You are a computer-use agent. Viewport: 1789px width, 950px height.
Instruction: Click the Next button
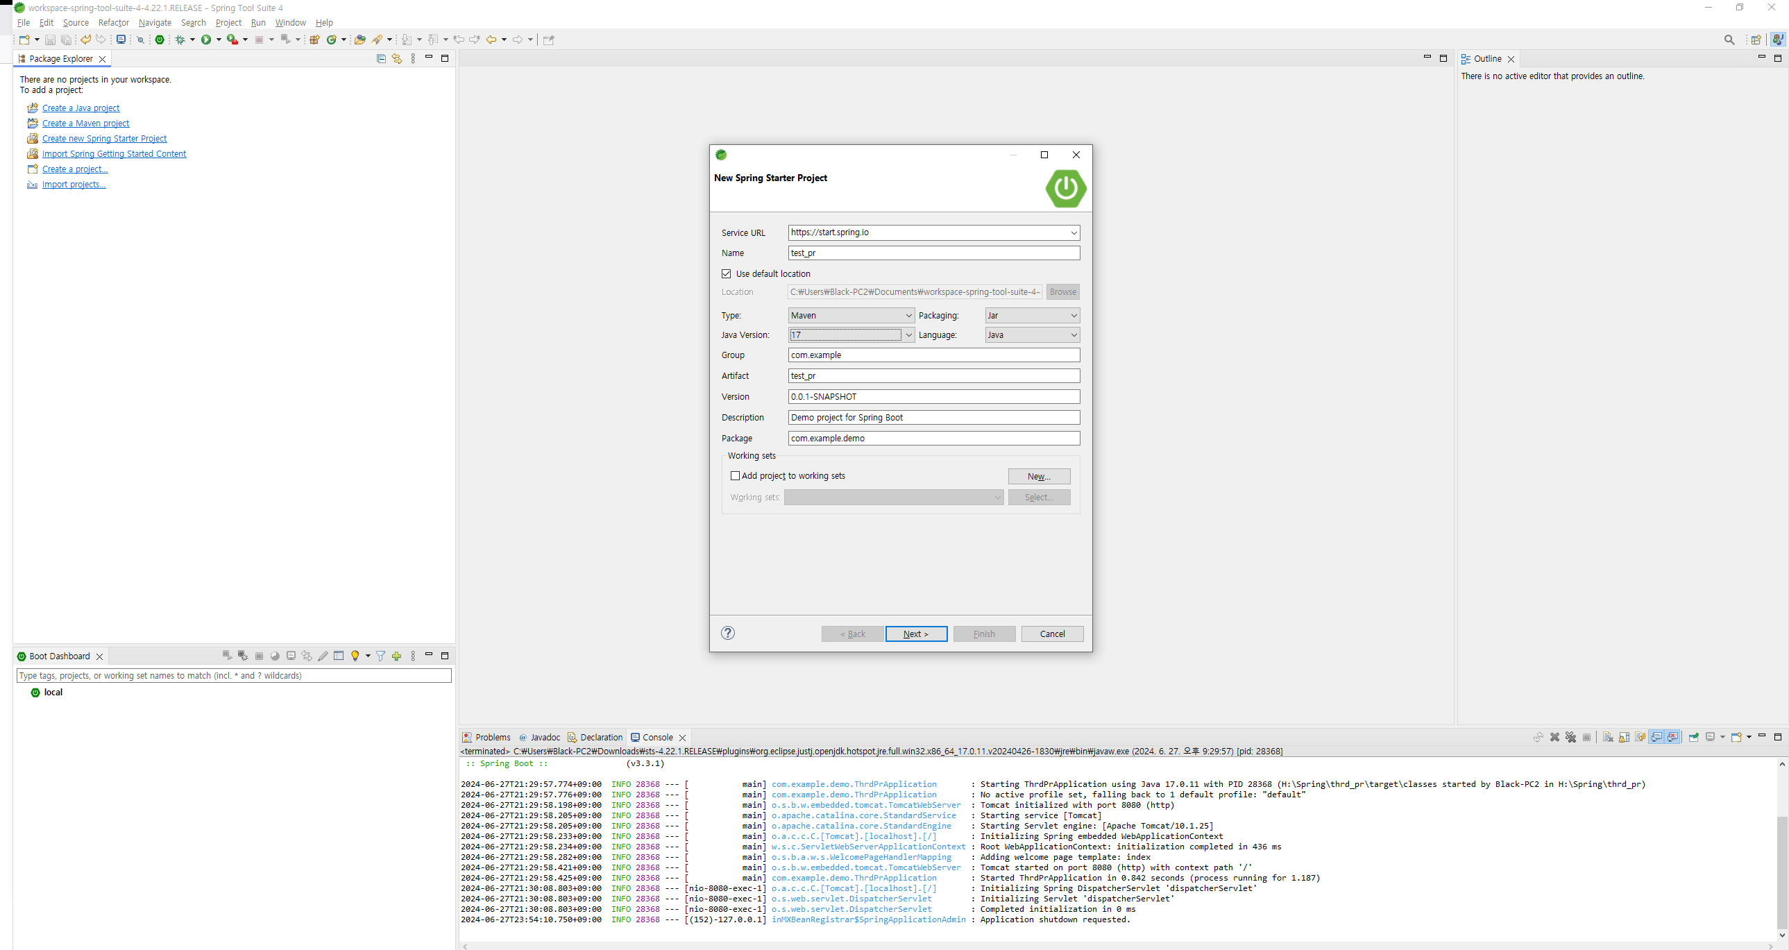[x=915, y=634]
